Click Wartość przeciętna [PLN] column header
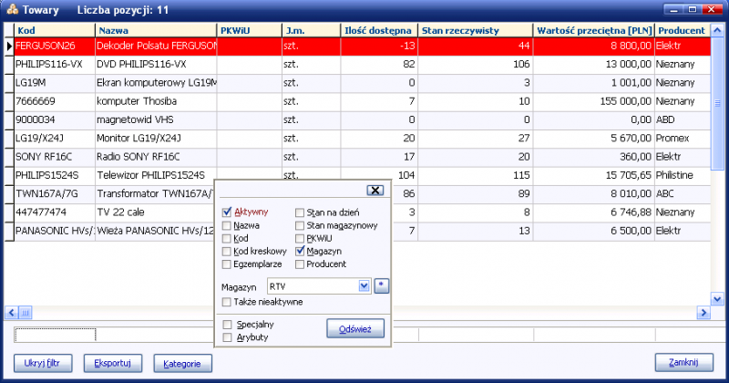The height and width of the screenshot is (383, 729). tap(594, 30)
